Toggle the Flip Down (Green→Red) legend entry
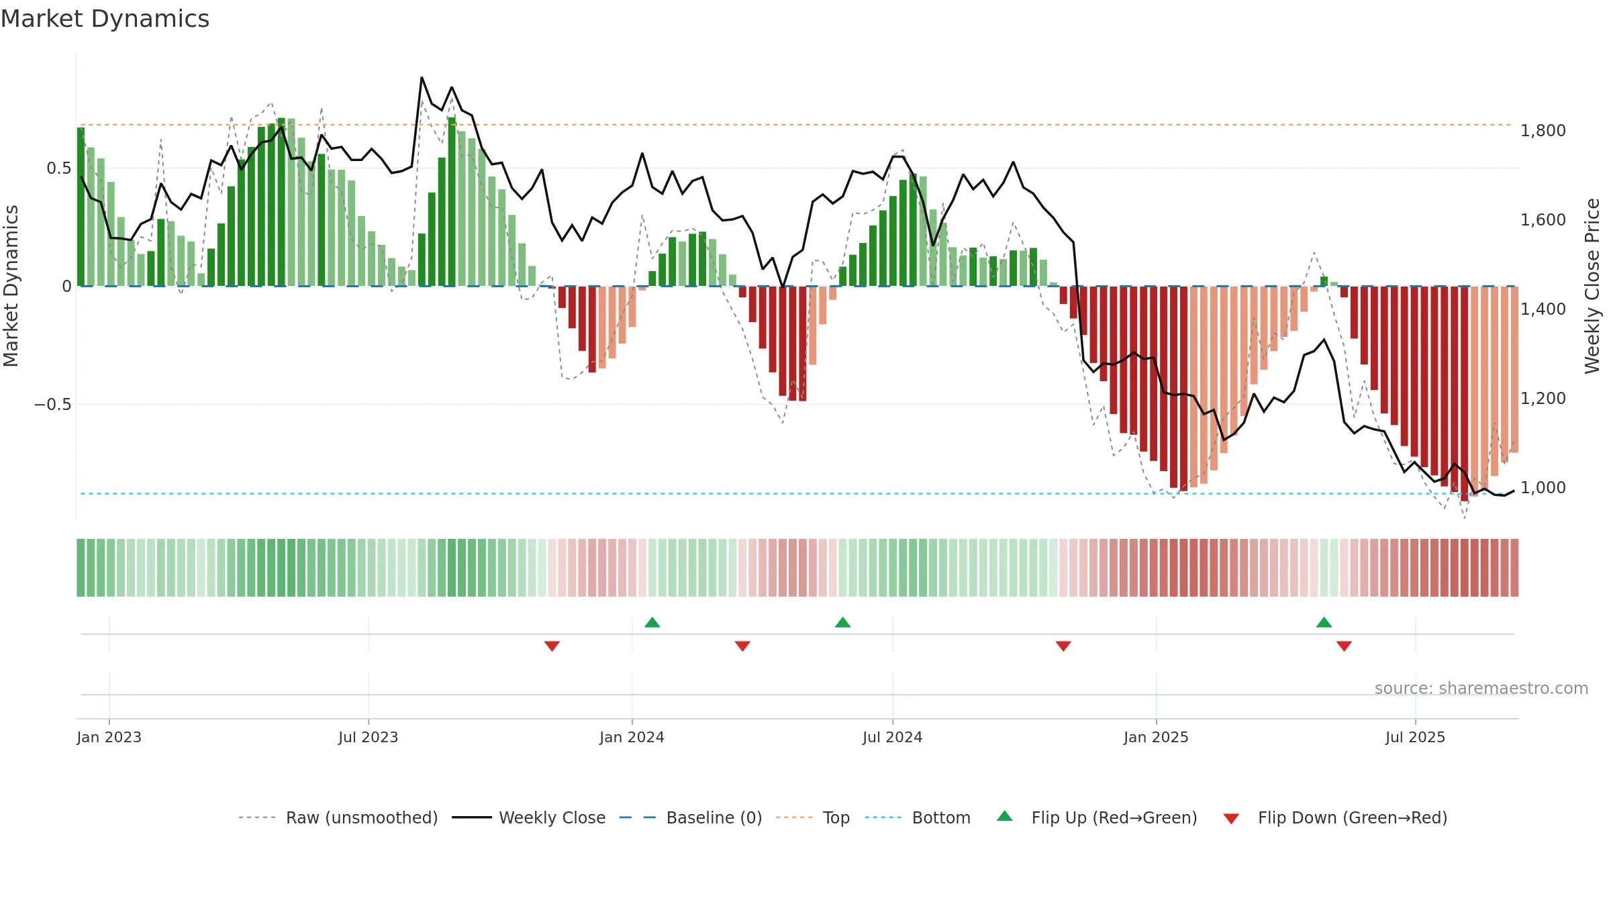The image size is (1611, 906). 1335,817
